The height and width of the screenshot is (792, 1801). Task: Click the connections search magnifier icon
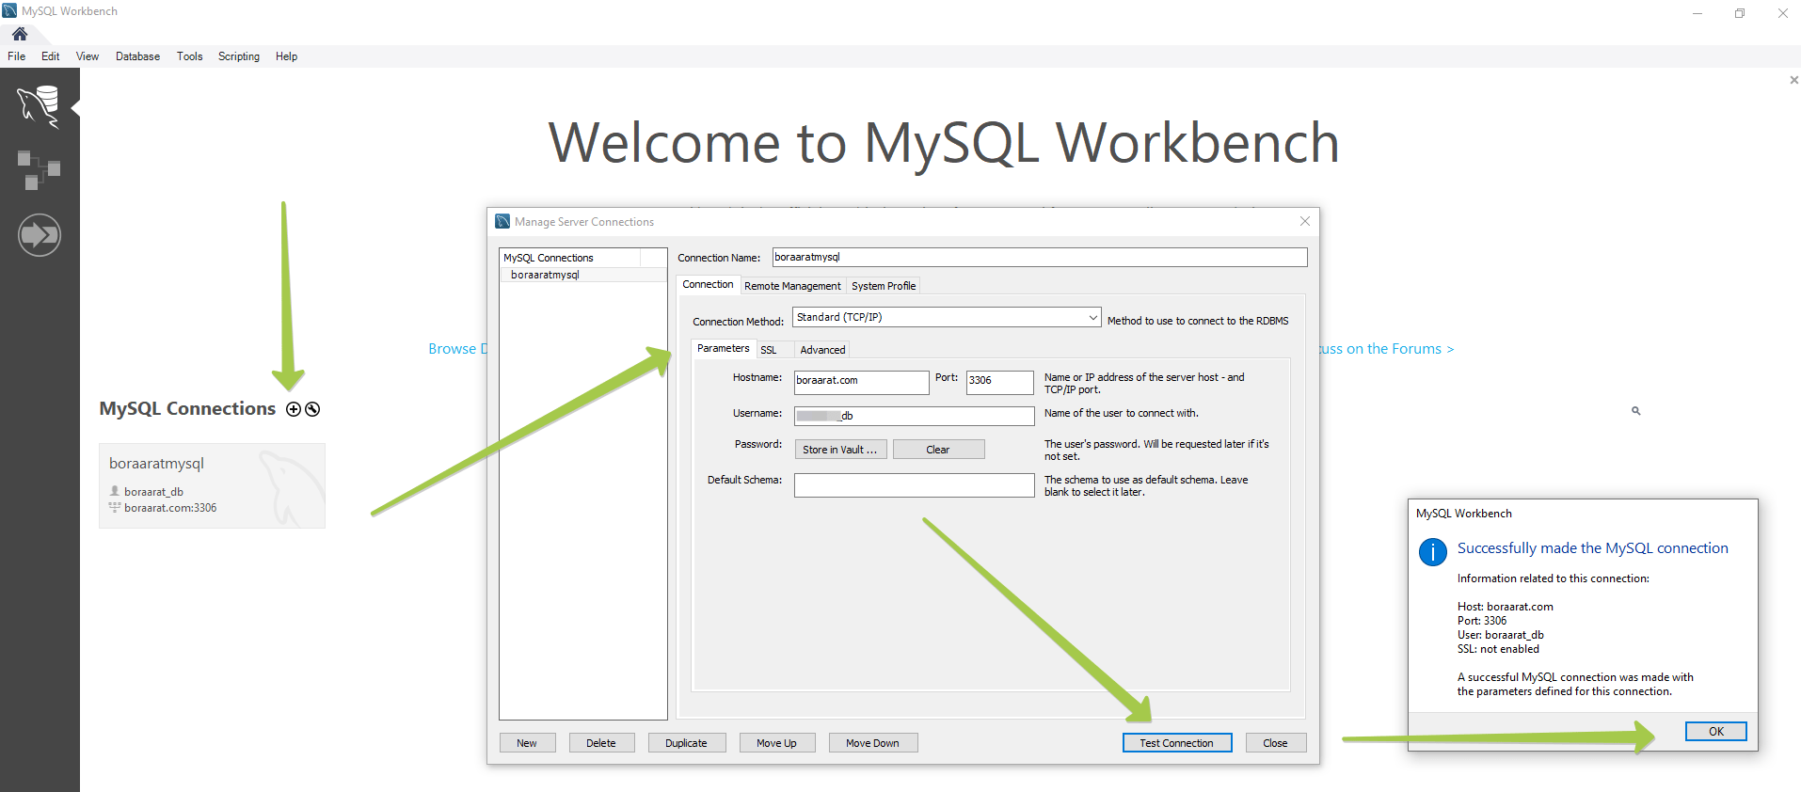(x=1635, y=411)
